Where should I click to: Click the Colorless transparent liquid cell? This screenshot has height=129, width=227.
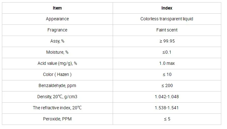(x=167, y=19)
